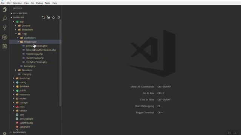The height and width of the screenshot is (135, 241).
Task: Click the pause icon at bottom right
Action: [x=229, y=133]
